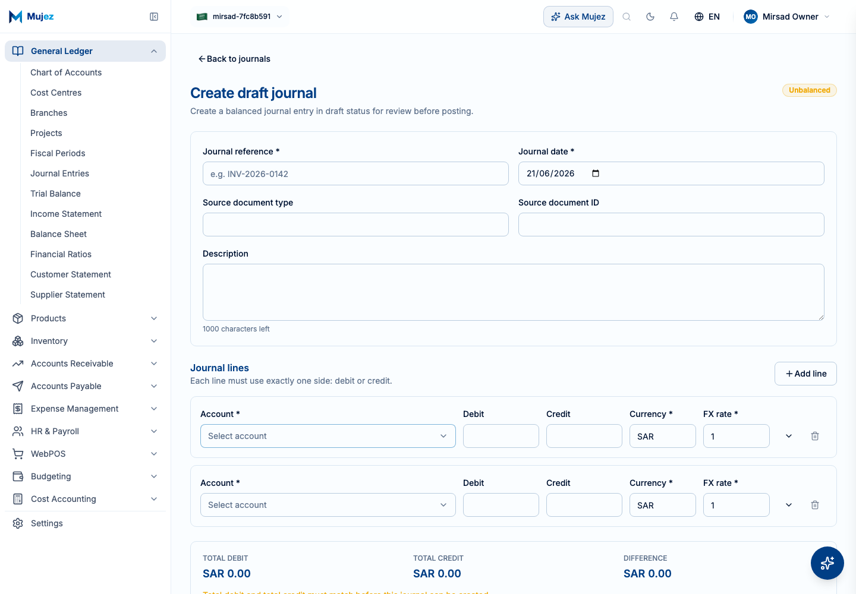856x594 pixels.
Task: Focus the Description text area
Action: point(514,292)
